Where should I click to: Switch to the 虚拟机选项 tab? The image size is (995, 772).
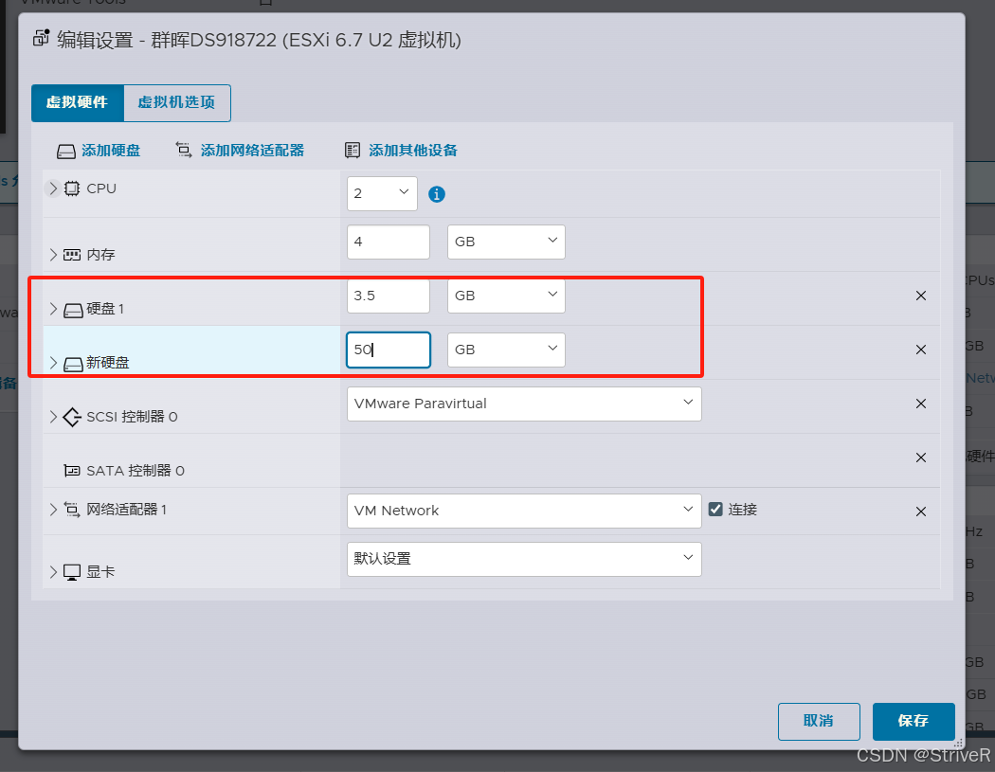coord(176,102)
